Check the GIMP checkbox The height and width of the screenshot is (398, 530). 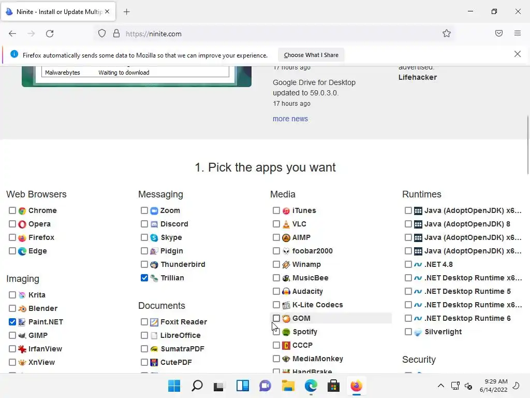pos(12,335)
